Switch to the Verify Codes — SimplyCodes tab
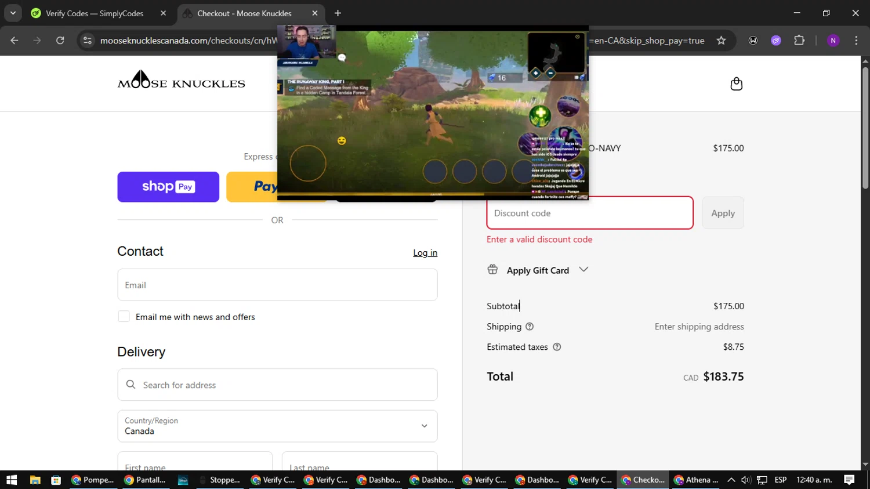Image resolution: width=870 pixels, height=489 pixels. [99, 13]
